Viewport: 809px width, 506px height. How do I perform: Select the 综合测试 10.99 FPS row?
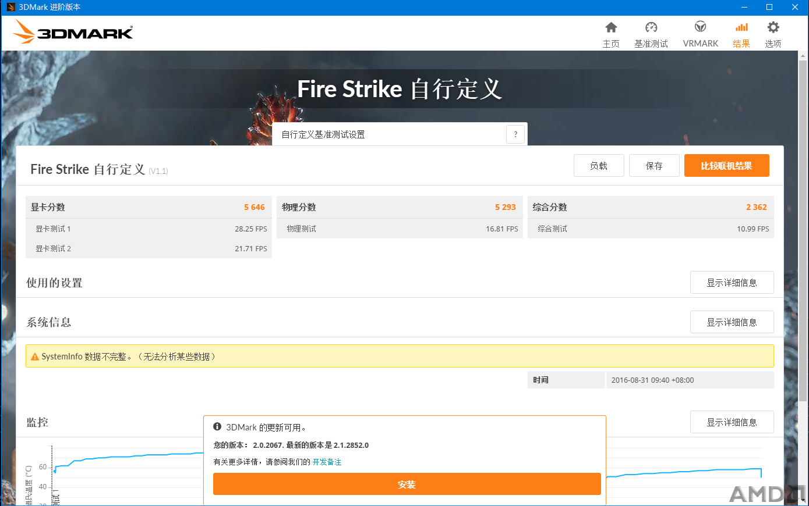pos(651,229)
